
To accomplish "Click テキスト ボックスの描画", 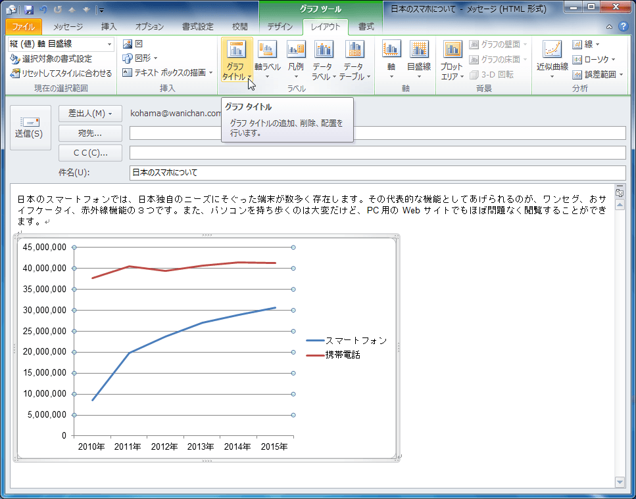I will pos(168,73).
